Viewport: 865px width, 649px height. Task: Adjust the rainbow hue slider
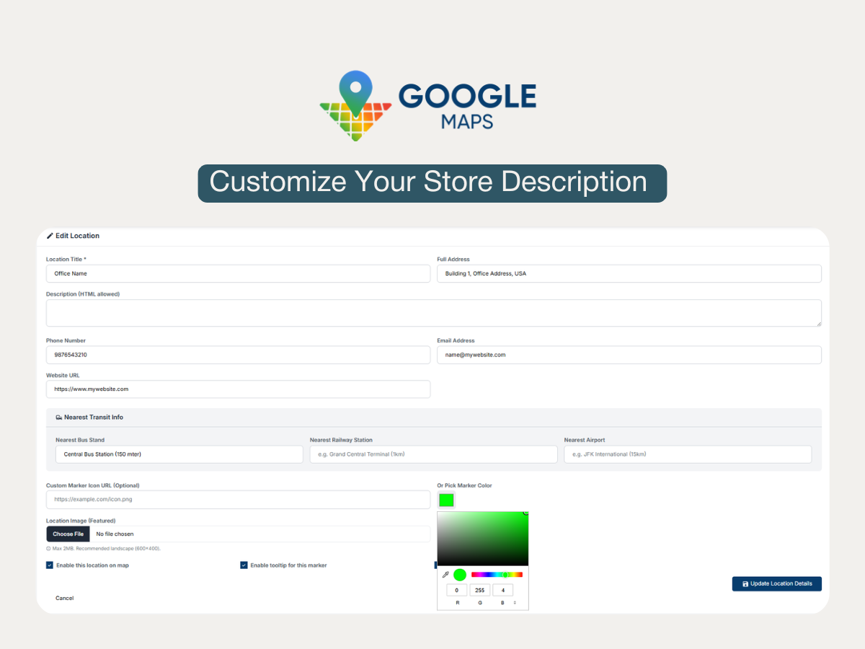click(497, 575)
